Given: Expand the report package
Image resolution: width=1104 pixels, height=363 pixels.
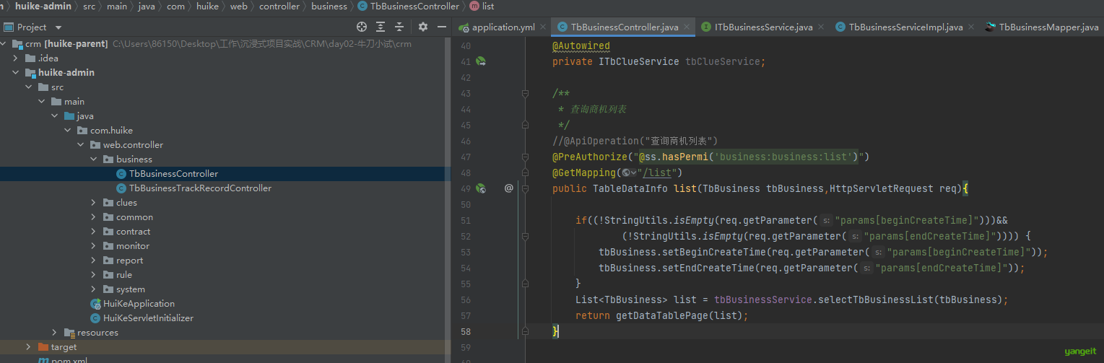Looking at the screenshot, I should 94,261.
